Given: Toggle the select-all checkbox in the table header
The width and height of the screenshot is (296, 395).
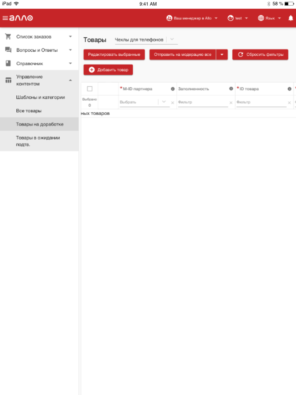Looking at the screenshot, I should [x=90, y=89].
